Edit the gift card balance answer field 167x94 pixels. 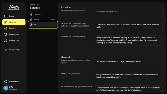[x=129, y=89]
